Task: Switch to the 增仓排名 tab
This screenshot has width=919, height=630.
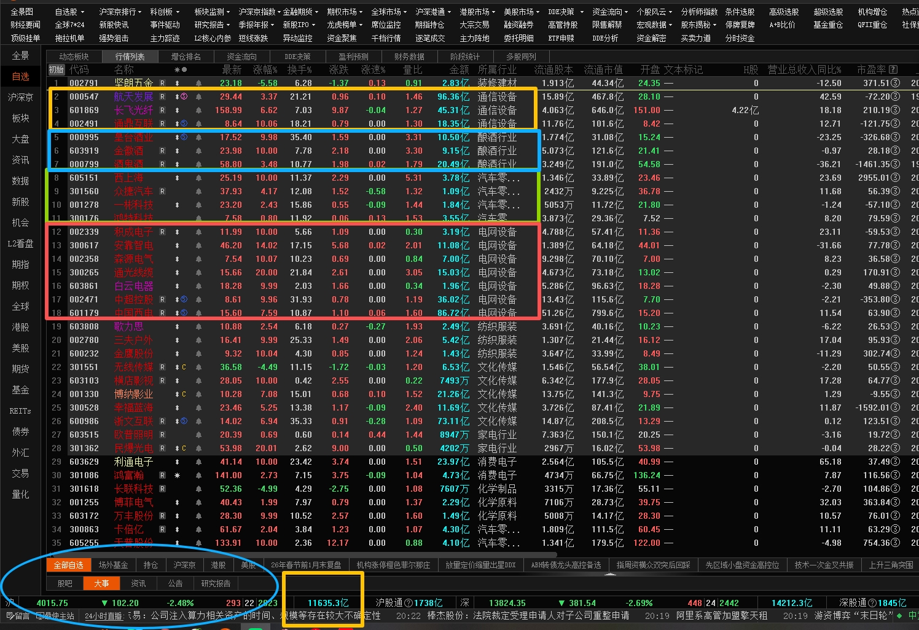Action: [x=186, y=57]
